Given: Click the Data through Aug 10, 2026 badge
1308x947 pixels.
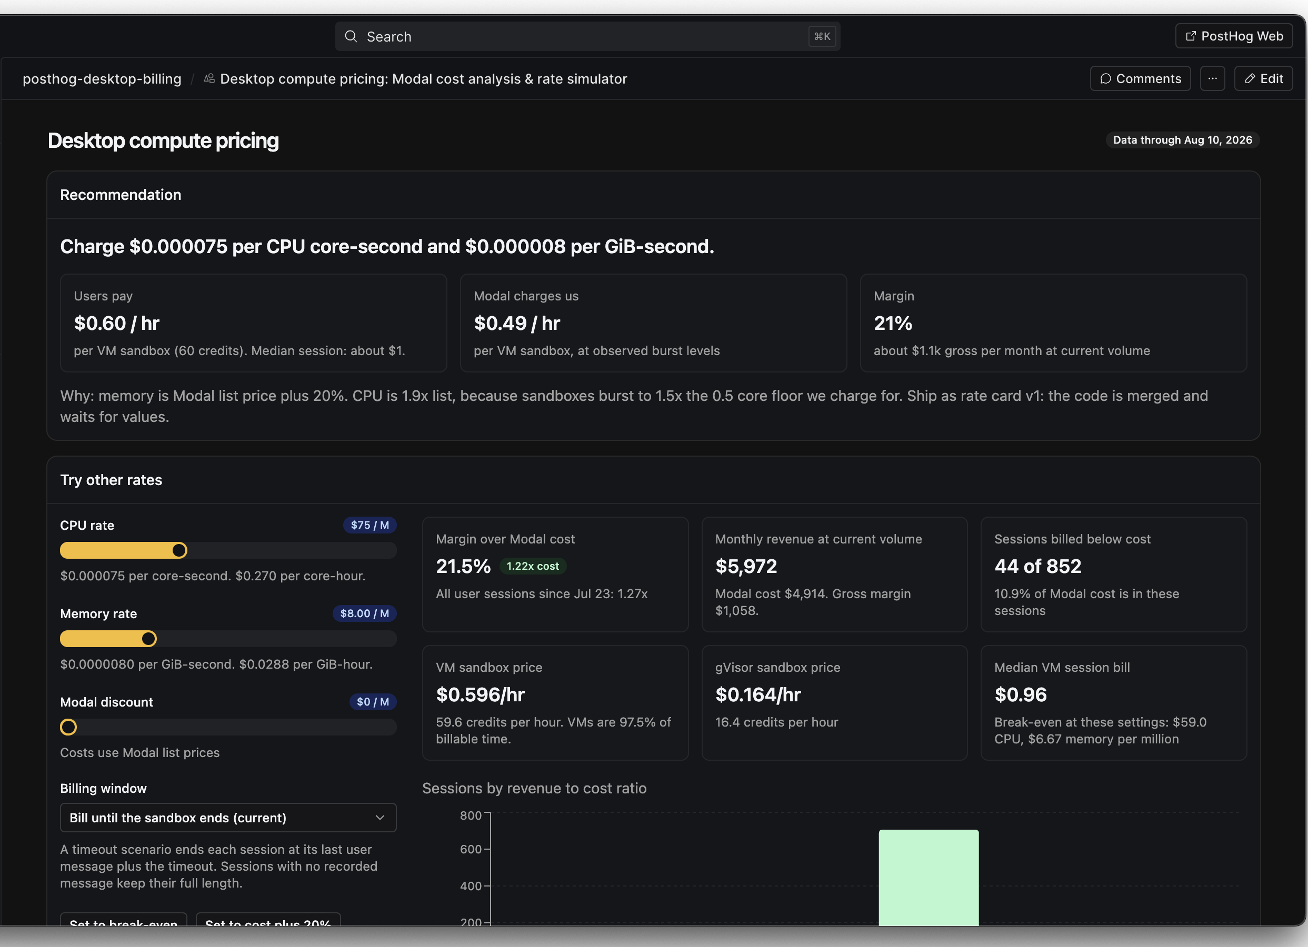Looking at the screenshot, I should coord(1182,140).
